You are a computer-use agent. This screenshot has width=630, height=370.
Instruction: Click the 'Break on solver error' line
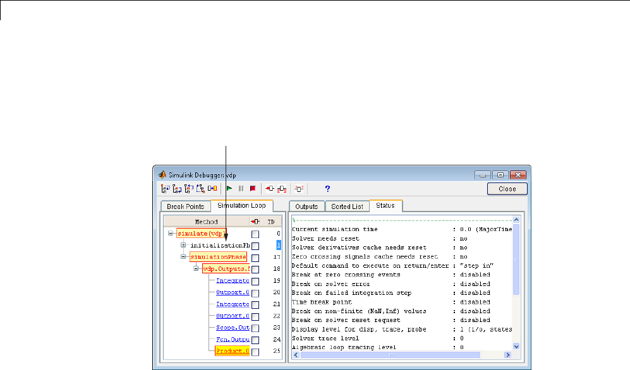pos(391,283)
